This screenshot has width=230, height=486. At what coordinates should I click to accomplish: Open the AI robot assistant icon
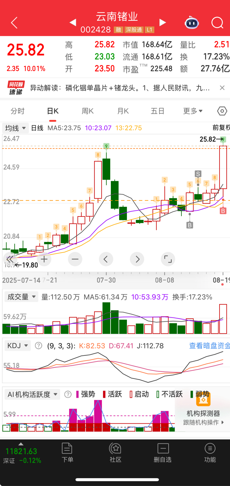(x=192, y=23)
